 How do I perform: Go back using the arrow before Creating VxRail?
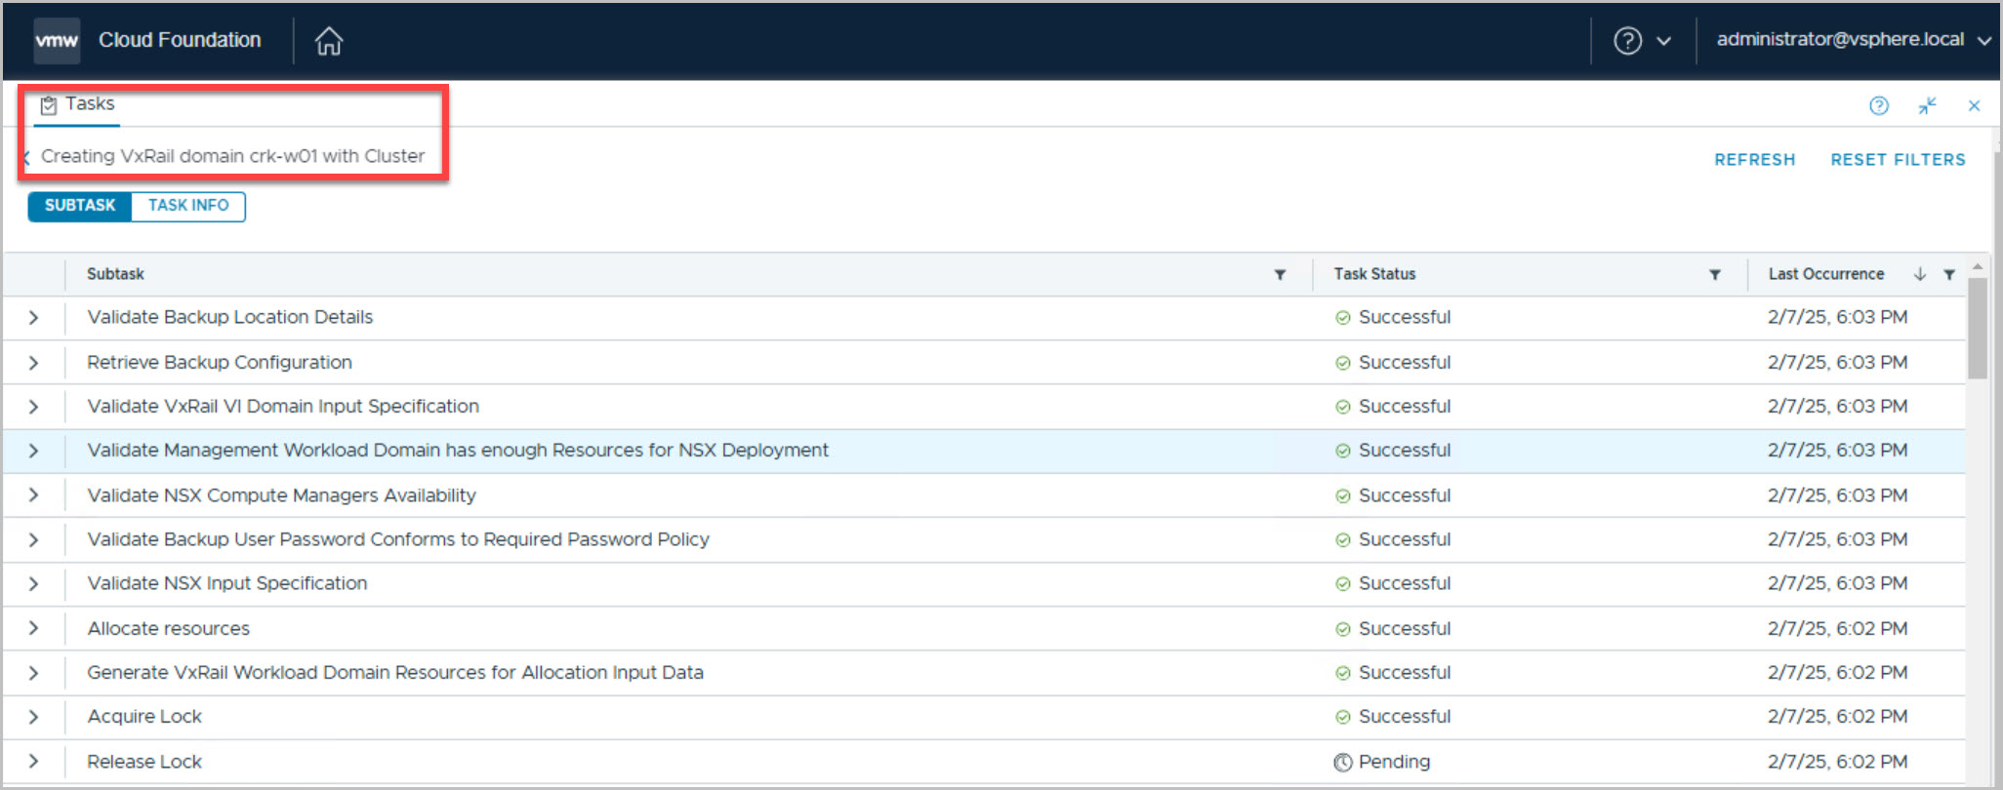point(26,158)
